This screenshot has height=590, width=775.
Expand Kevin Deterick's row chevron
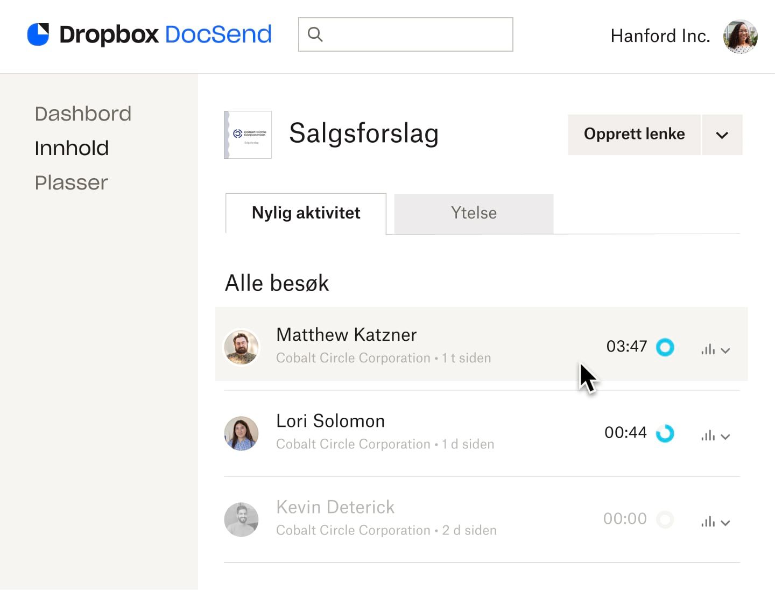point(725,523)
